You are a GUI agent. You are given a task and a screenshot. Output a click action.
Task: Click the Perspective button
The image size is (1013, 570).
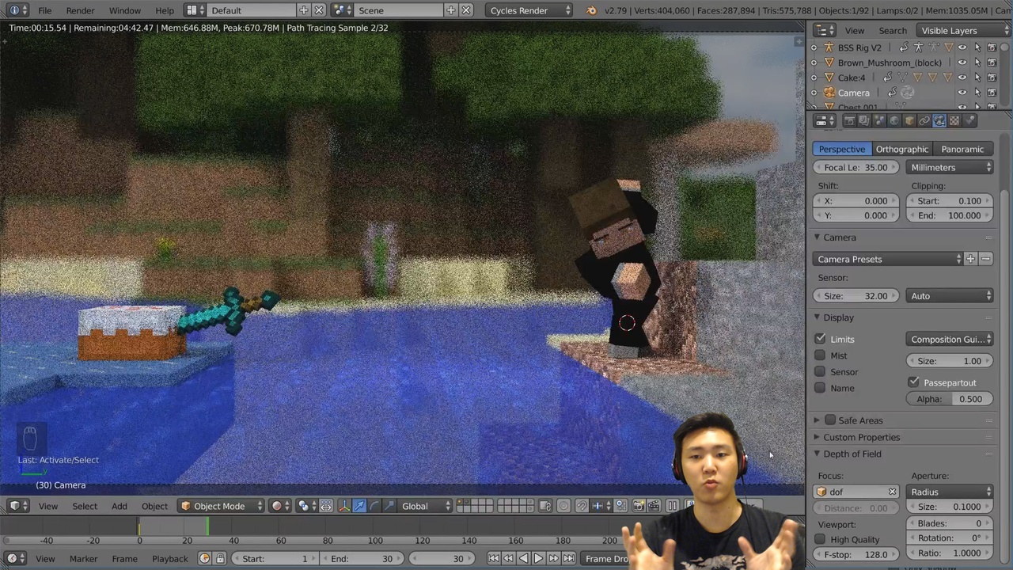[841, 149]
